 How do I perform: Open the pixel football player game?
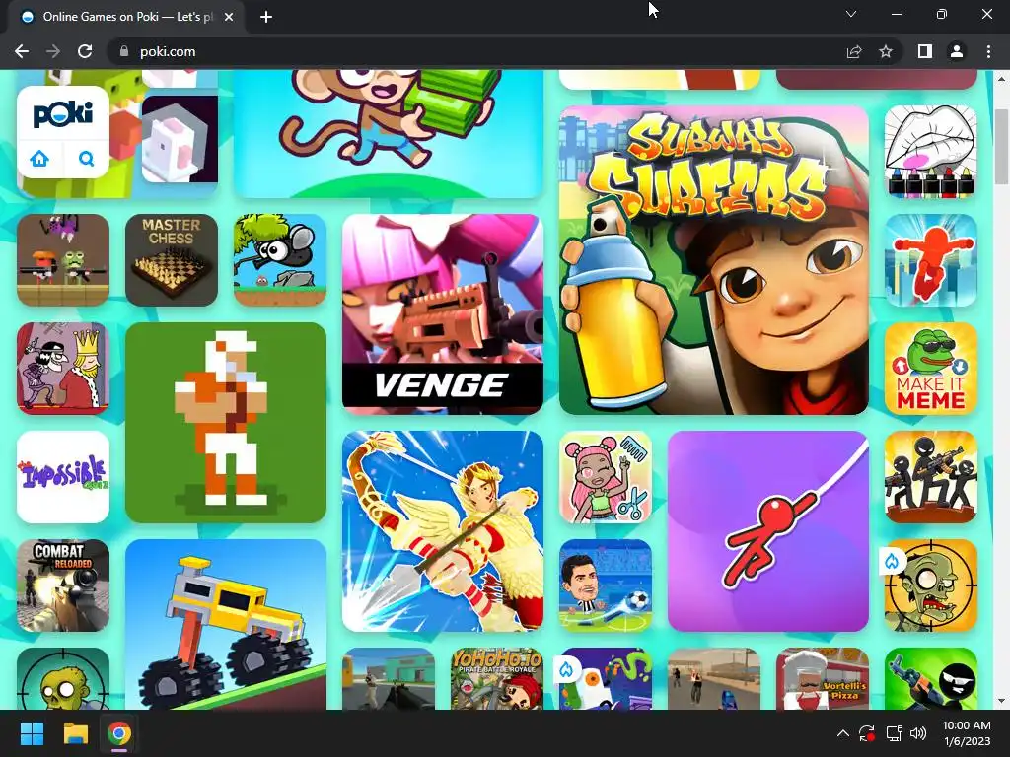click(226, 422)
